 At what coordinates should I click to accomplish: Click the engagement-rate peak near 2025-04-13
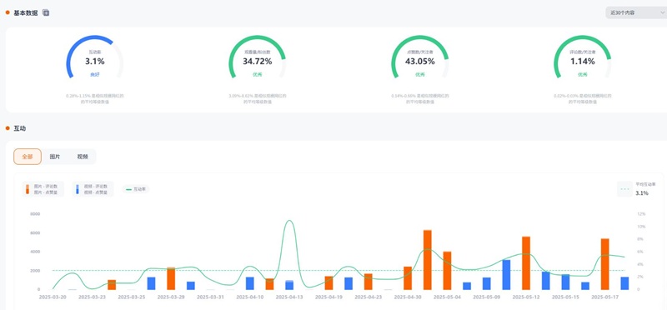(289, 221)
